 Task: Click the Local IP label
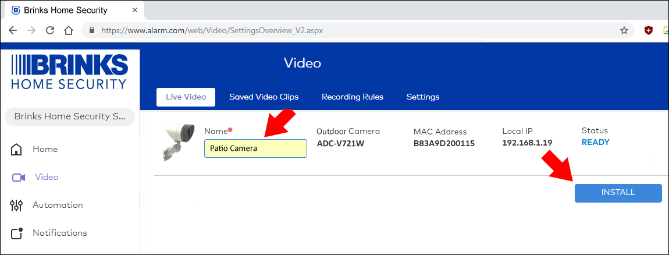(518, 131)
